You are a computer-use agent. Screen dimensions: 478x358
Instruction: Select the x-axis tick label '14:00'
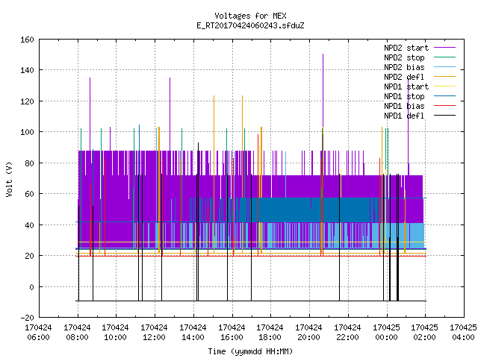tap(193, 337)
